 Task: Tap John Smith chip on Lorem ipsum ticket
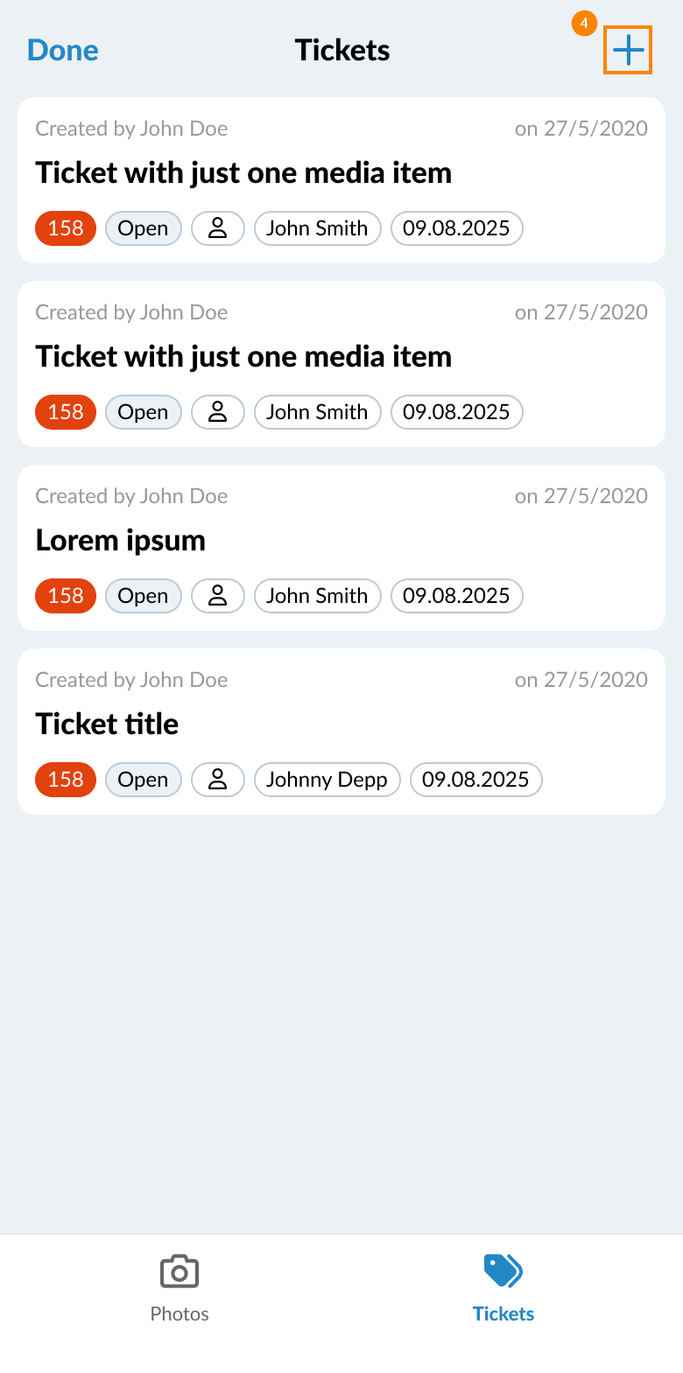(317, 596)
